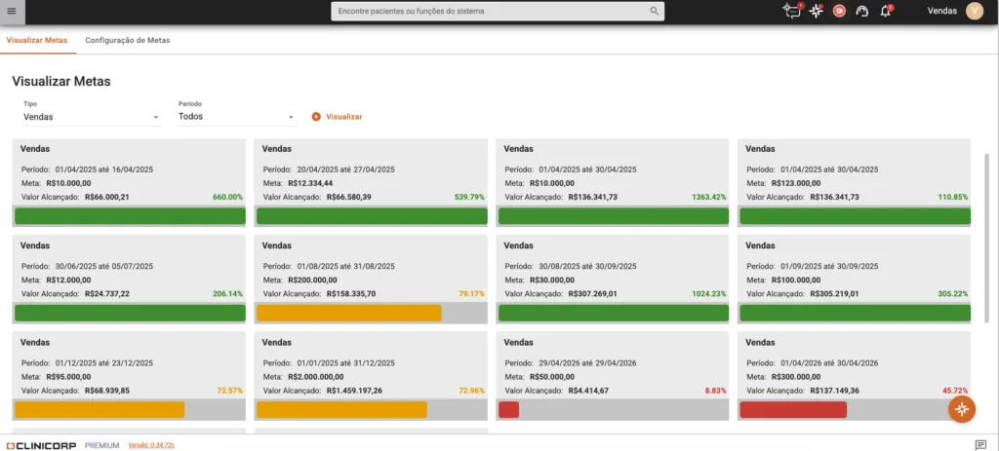999x451 pixels.
Task: Click the R$305.219,01 achieved value
Action: coord(835,294)
